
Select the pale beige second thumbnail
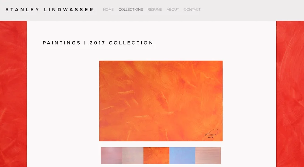(133, 155)
